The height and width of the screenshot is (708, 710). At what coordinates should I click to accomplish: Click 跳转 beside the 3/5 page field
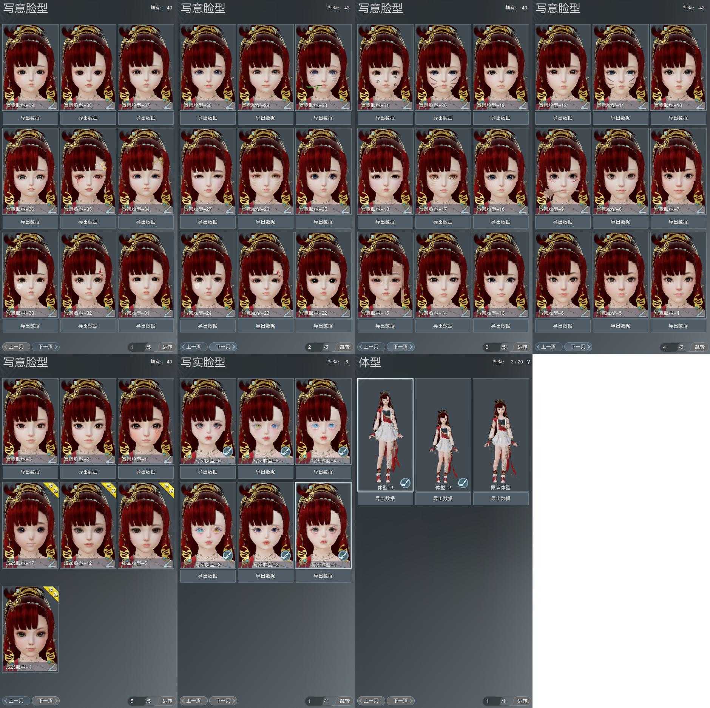pyautogui.click(x=522, y=347)
